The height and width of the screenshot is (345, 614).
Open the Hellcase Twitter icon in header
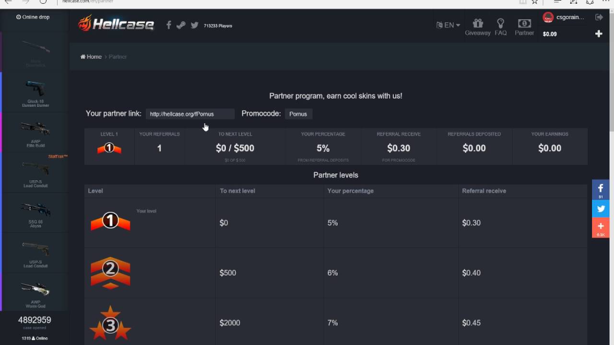pyautogui.click(x=194, y=25)
